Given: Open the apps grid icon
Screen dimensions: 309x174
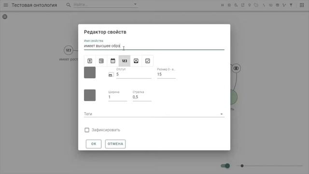Looking at the screenshot, I should 302,5.
